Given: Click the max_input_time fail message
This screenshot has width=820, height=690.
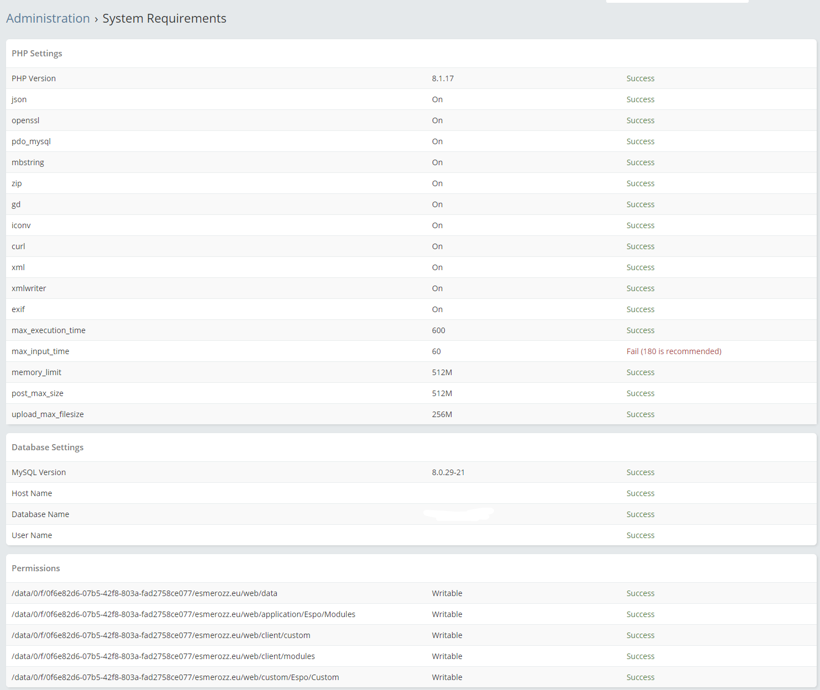Looking at the screenshot, I should pos(674,351).
